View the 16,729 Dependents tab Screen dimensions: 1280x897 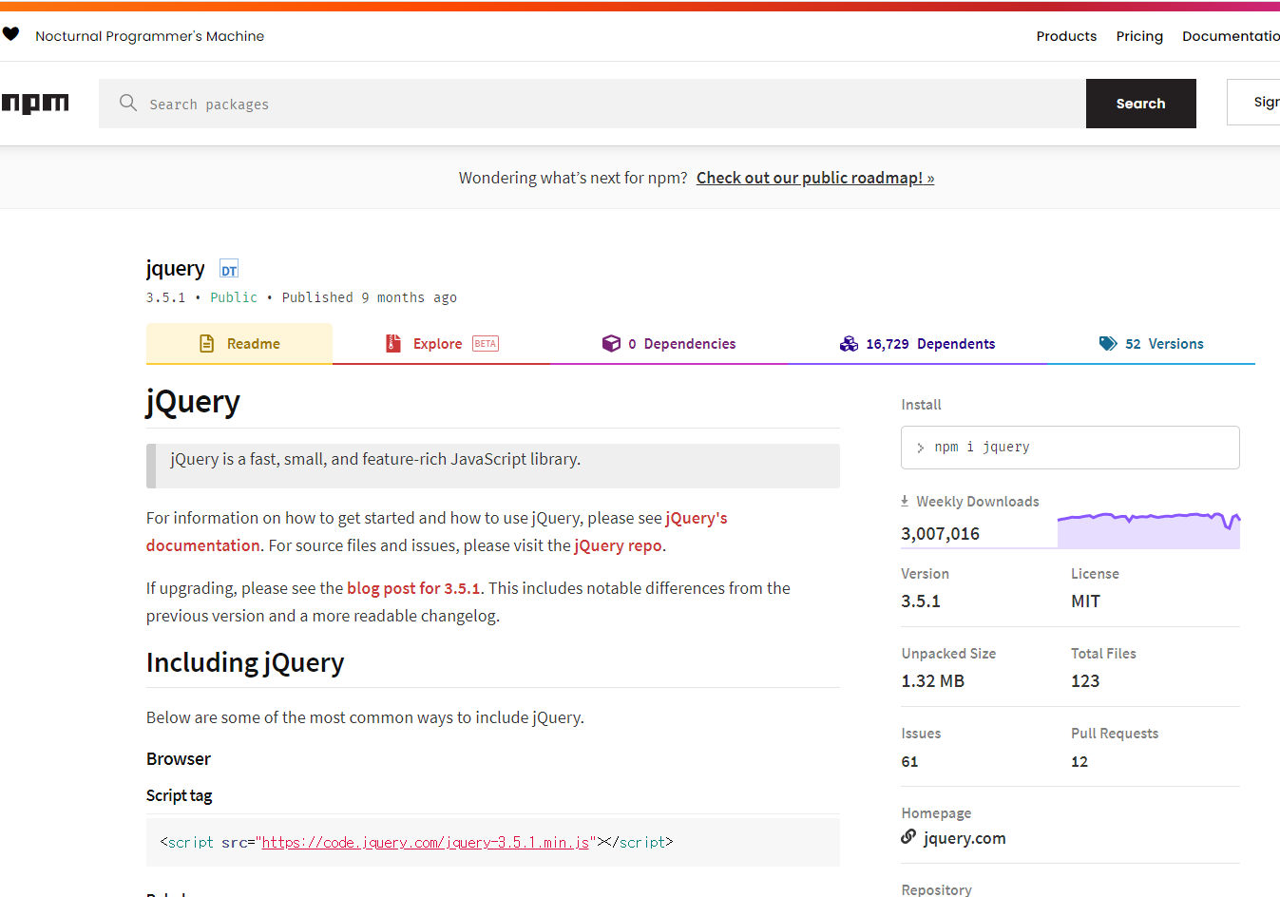[917, 344]
